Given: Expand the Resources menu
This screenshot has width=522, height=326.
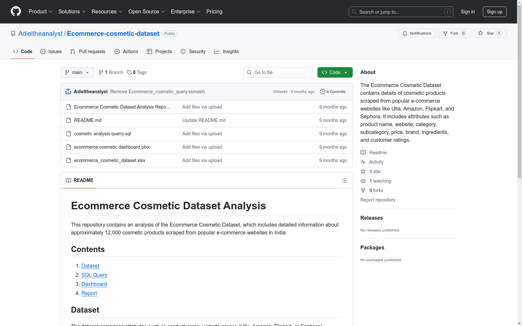Looking at the screenshot, I should 107,12.
